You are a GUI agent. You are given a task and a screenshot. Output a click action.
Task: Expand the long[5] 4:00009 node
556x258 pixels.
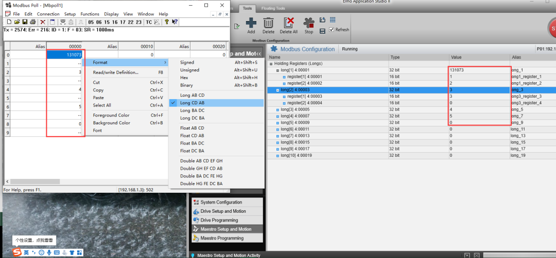(x=277, y=123)
